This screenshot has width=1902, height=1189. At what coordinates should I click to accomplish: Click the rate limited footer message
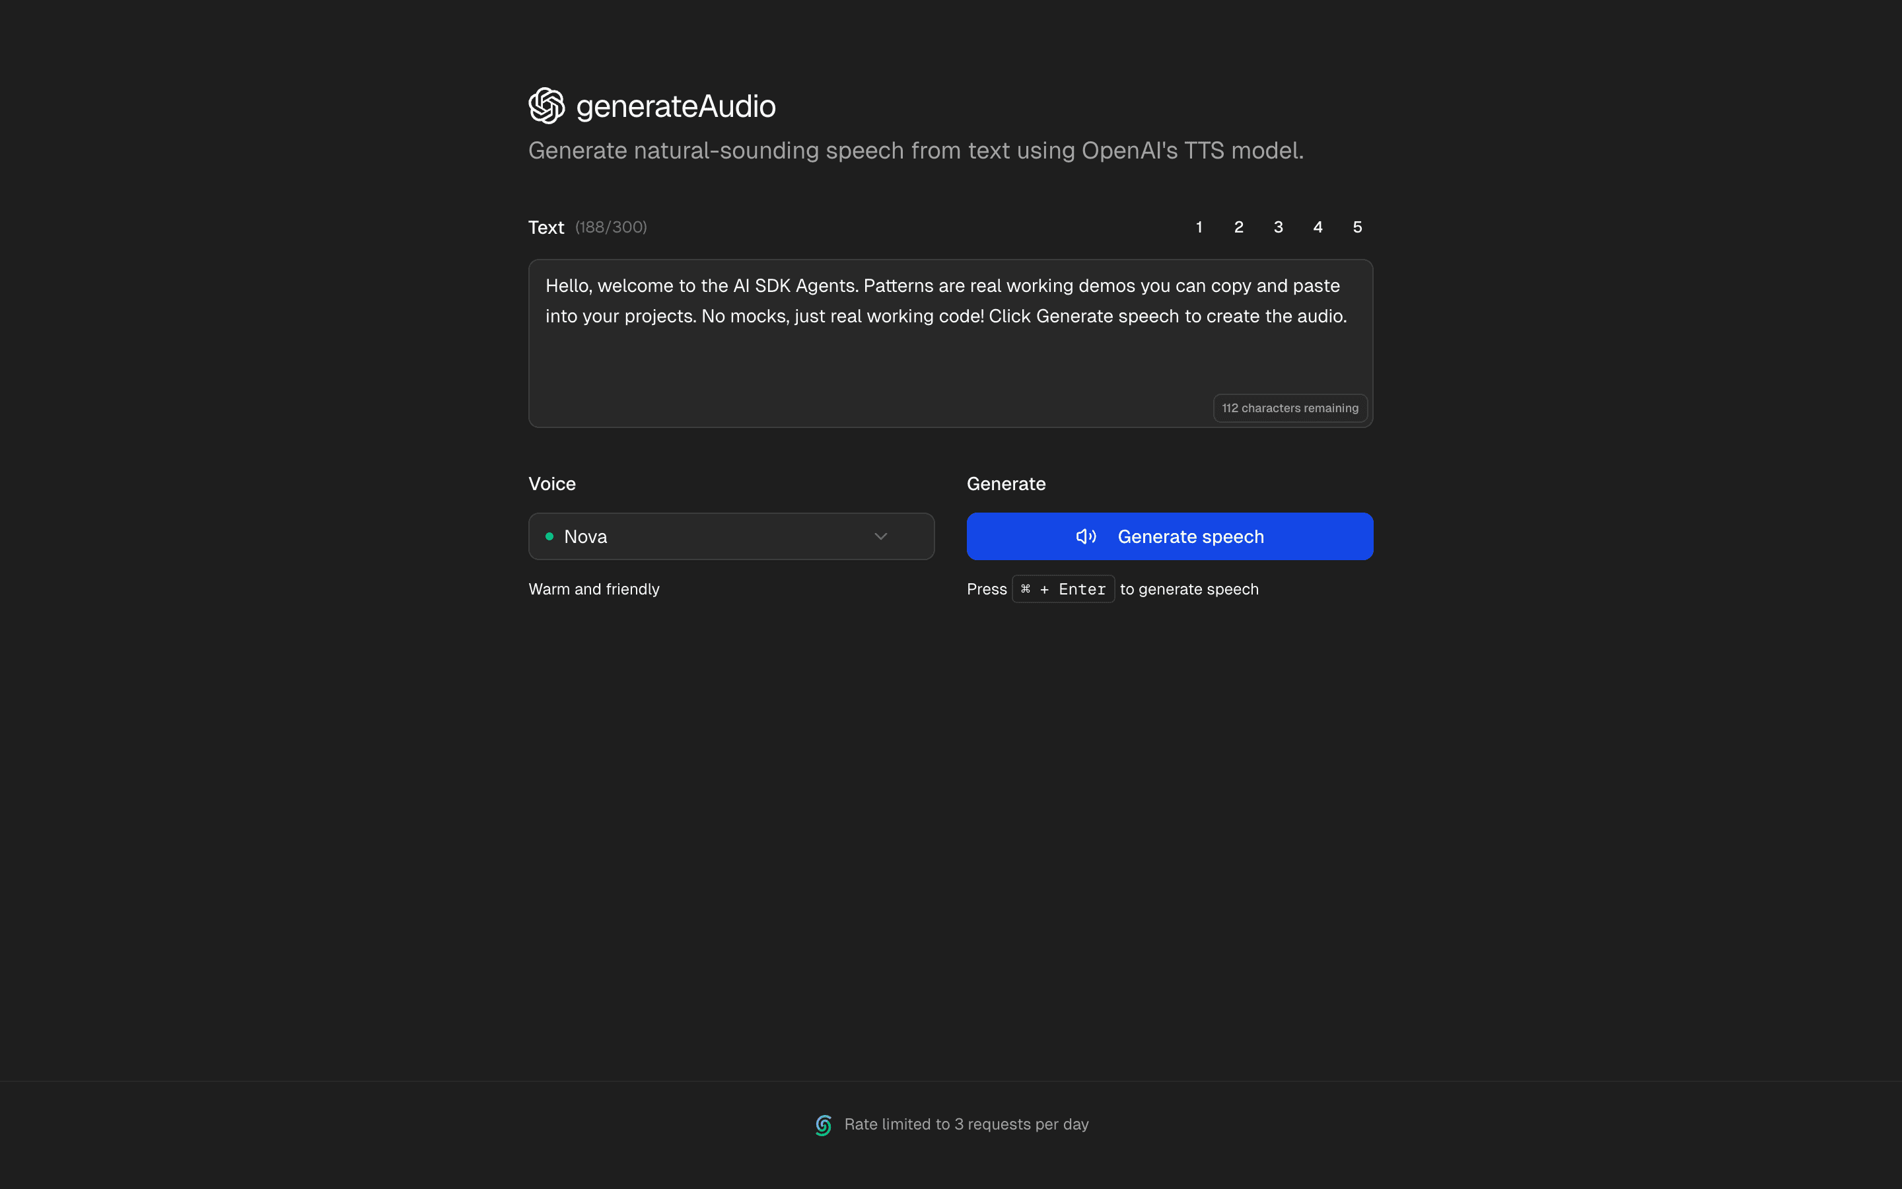click(967, 1124)
